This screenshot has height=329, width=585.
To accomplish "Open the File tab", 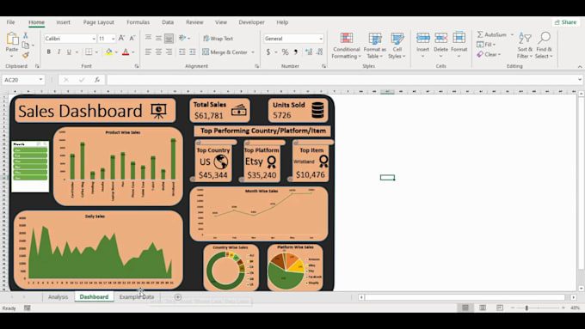I will click(x=11, y=22).
